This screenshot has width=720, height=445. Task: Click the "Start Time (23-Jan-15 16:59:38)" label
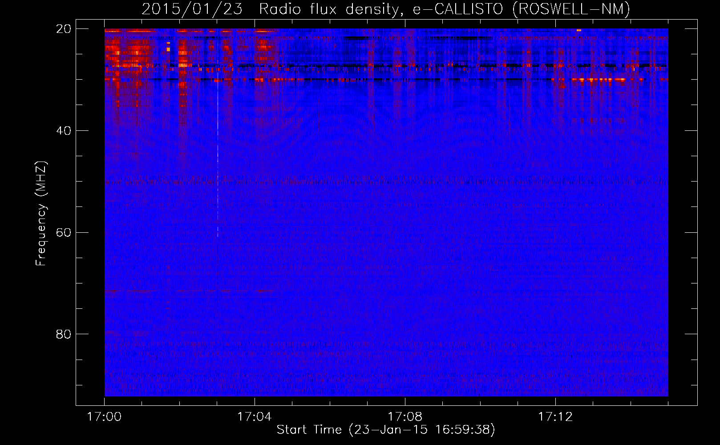click(x=386, y=430)
